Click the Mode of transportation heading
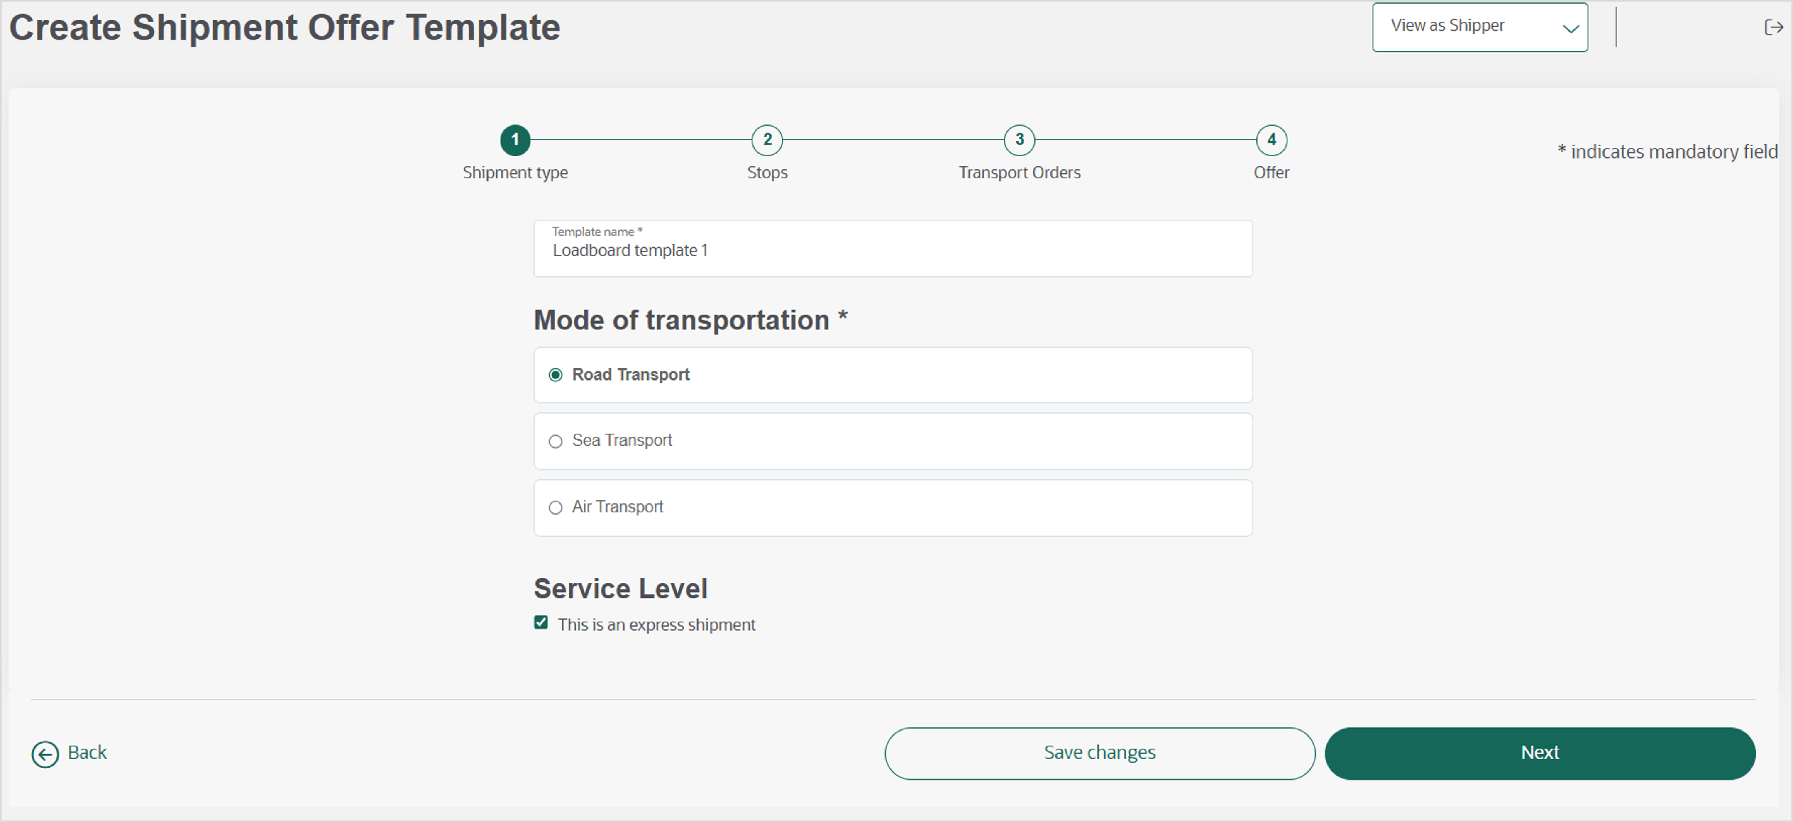This screenshot has width=1793, height=822. click(691, 320)
